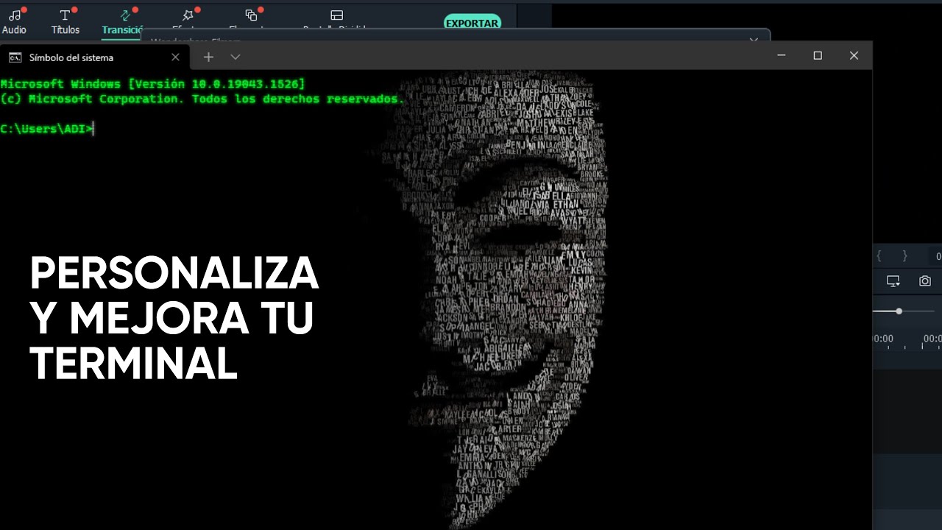Click the Efectos star icon in Filmora
Viewport: 942px width, 530px height.
pyautogui.click(x=188, y=15)
